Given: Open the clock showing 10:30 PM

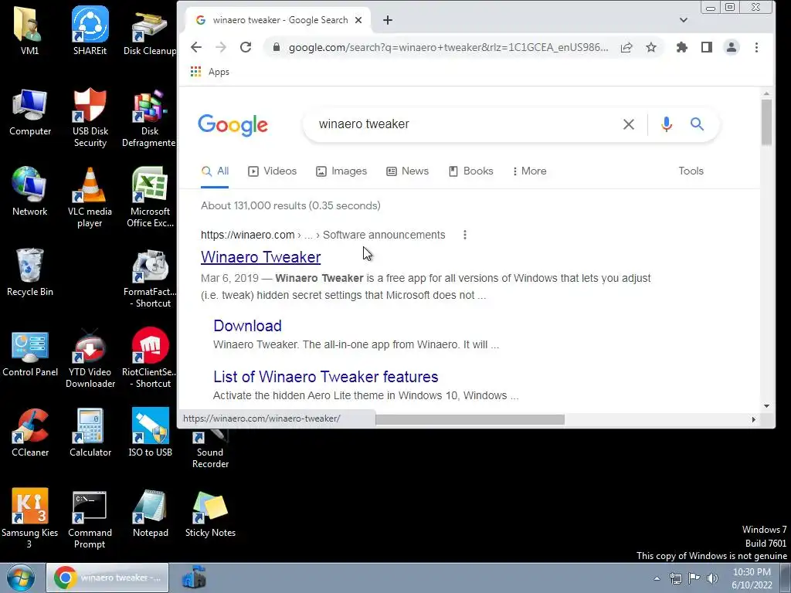Looking at the screenshot, I should [x=752, y=578].
